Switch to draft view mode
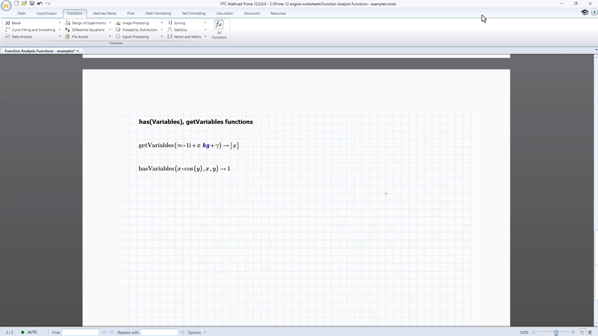This screenshot has width=598, height=336. (590, 333)
